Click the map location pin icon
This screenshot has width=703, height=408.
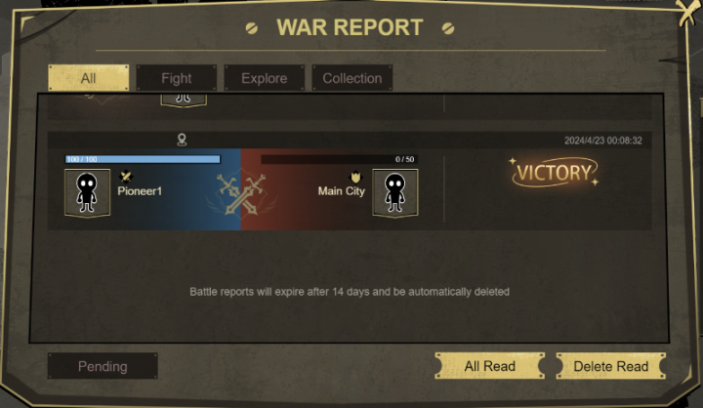pos(182,140)
